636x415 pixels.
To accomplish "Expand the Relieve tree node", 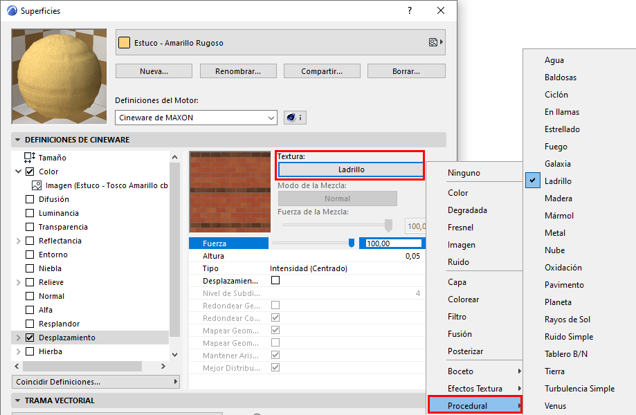I will point(18,282).
